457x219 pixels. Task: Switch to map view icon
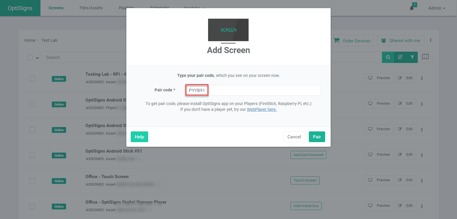[x=425, y=57]
